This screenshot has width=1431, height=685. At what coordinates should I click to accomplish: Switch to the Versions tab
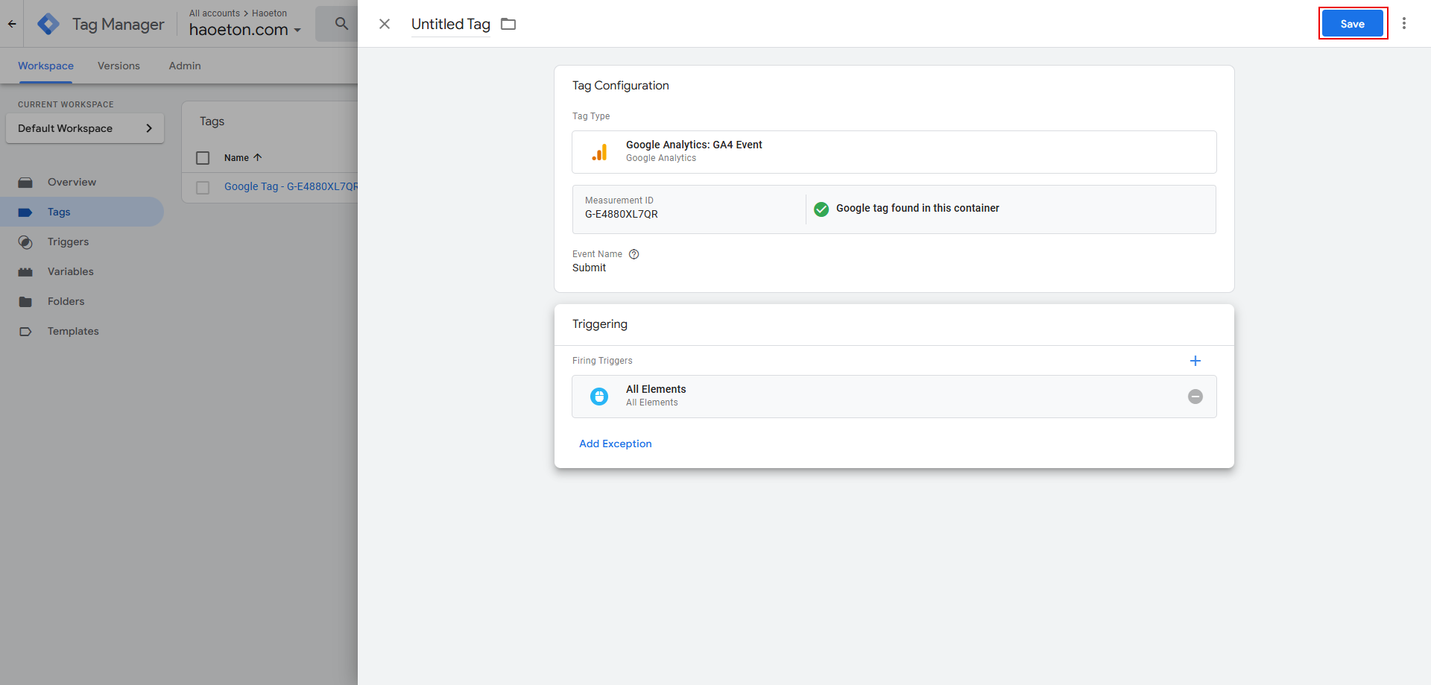coord(119,66)
